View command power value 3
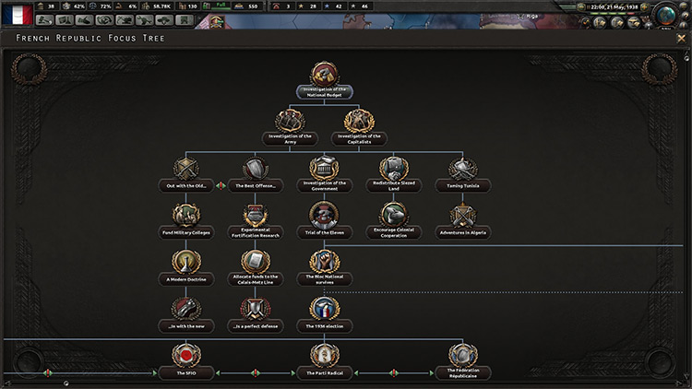 282,6
